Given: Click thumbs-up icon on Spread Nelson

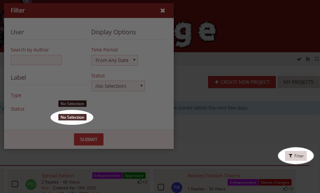Looking at the screenshot, I should pos(140,182).
